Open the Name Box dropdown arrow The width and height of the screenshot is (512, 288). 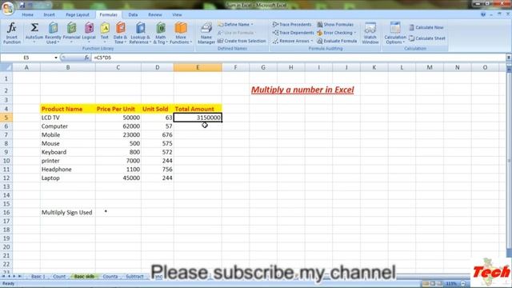(56, 58)
